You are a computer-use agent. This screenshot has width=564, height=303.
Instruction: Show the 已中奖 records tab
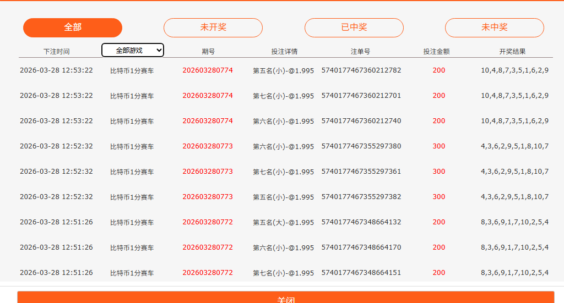354,27
